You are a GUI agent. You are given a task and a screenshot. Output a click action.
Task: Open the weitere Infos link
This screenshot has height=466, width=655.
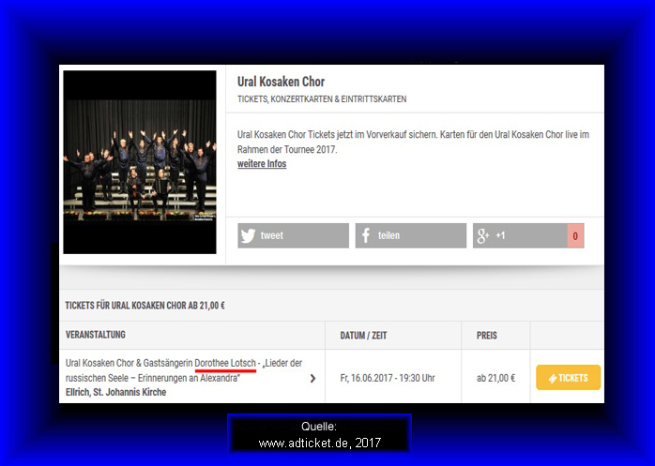click(262, 164)
